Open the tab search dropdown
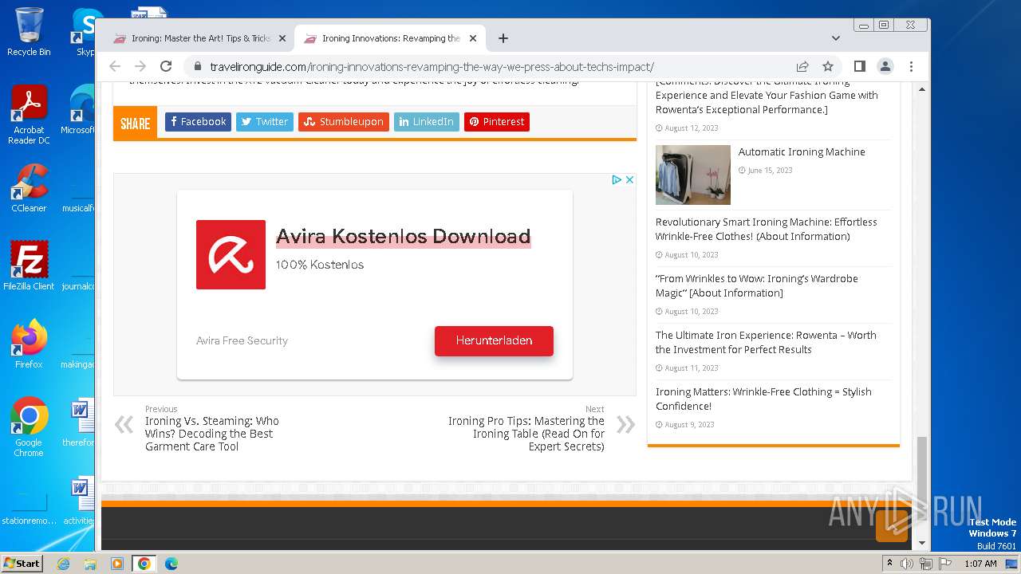This screenshot has height=574, width=1021. (835, 38)
